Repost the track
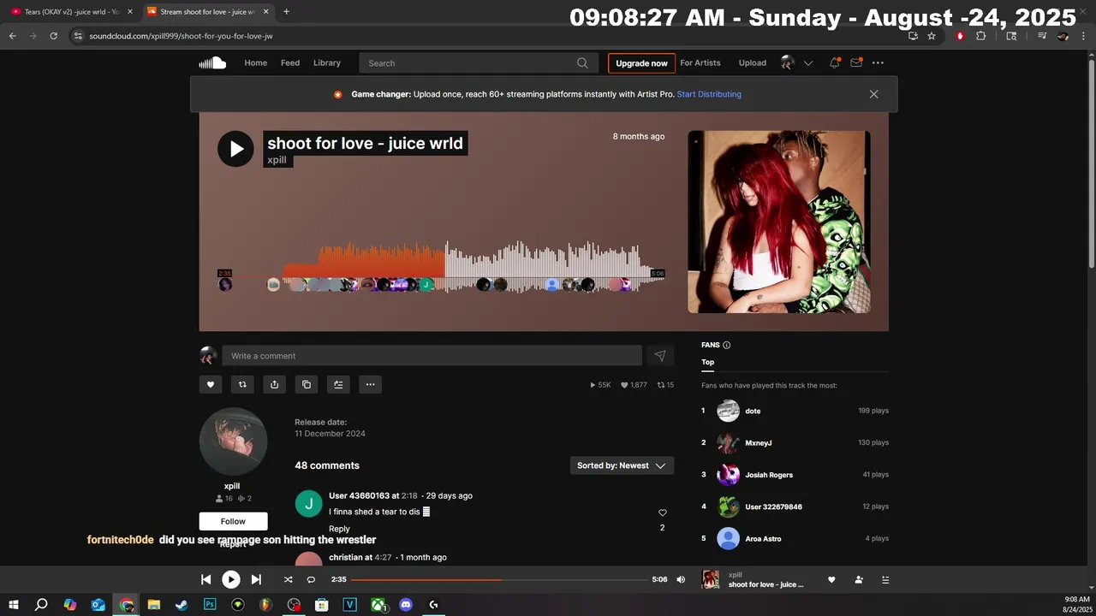This screenshot has height=616, width=1096. tap(242, 384)
